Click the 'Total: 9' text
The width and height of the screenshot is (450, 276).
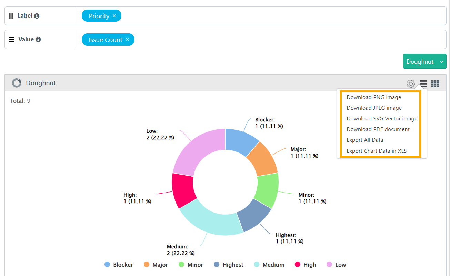tap(20, 101)
